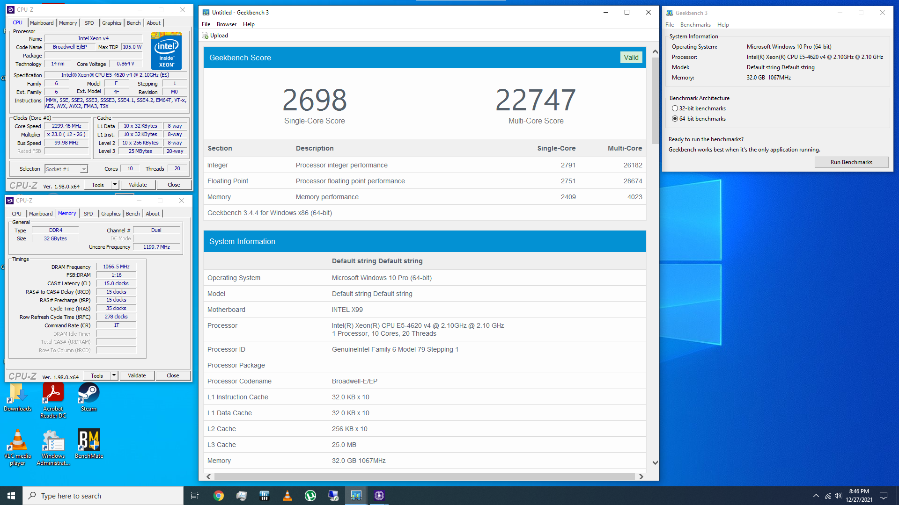Open the VLC taskbar icon

coord(287,496)
